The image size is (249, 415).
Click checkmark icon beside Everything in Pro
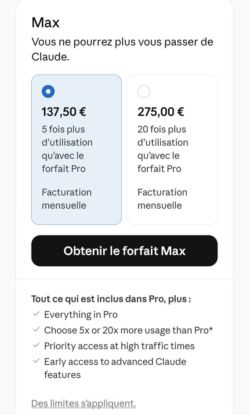point(36,314)
